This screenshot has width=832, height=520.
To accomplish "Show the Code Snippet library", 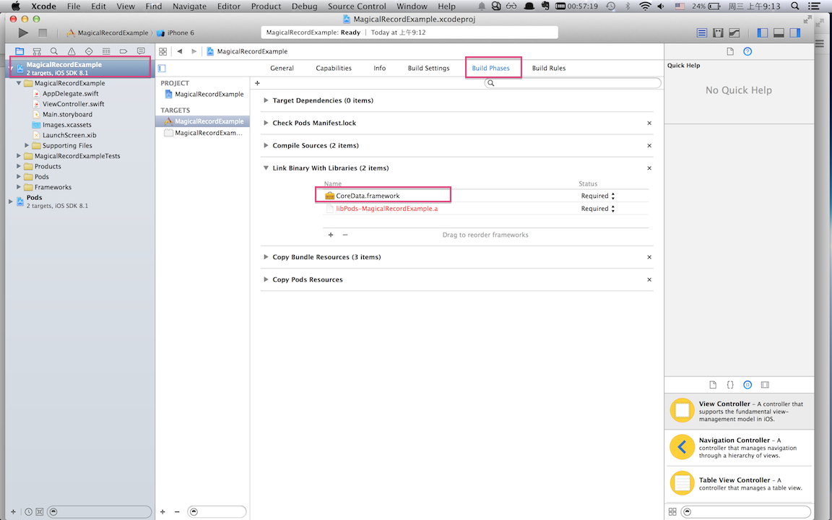I will tap(730, 385).
